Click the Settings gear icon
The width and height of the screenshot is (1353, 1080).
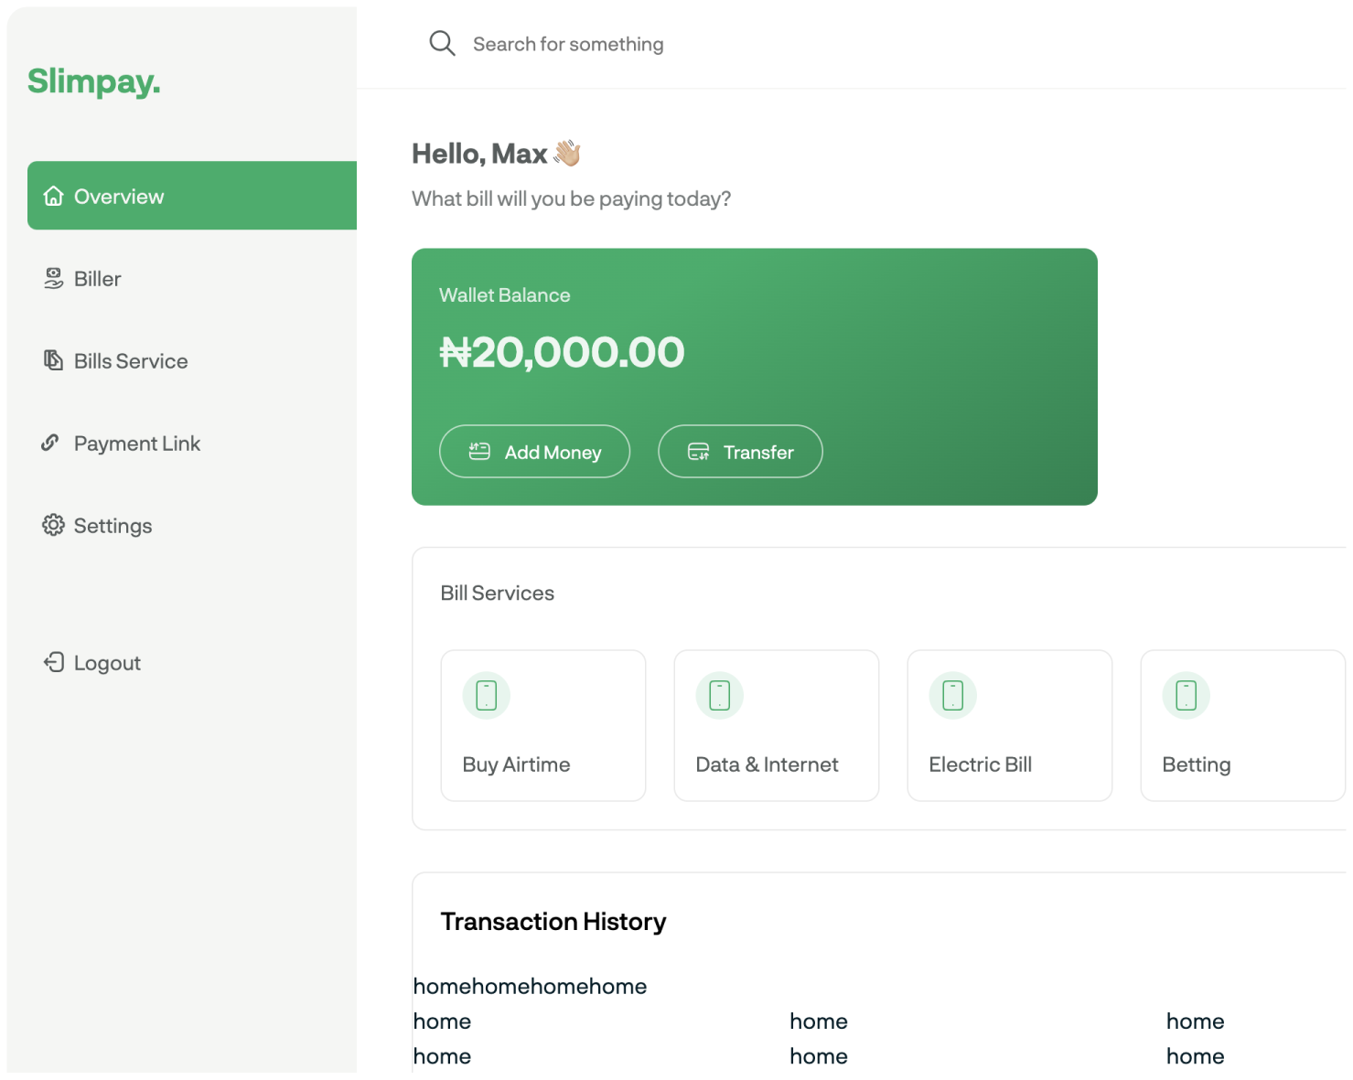54,525
